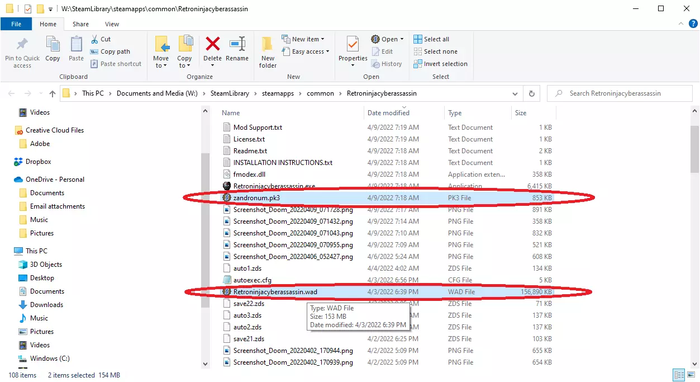Click Paste shortcut in Clipboard group

pyautogui.click(x=116, y=64)
